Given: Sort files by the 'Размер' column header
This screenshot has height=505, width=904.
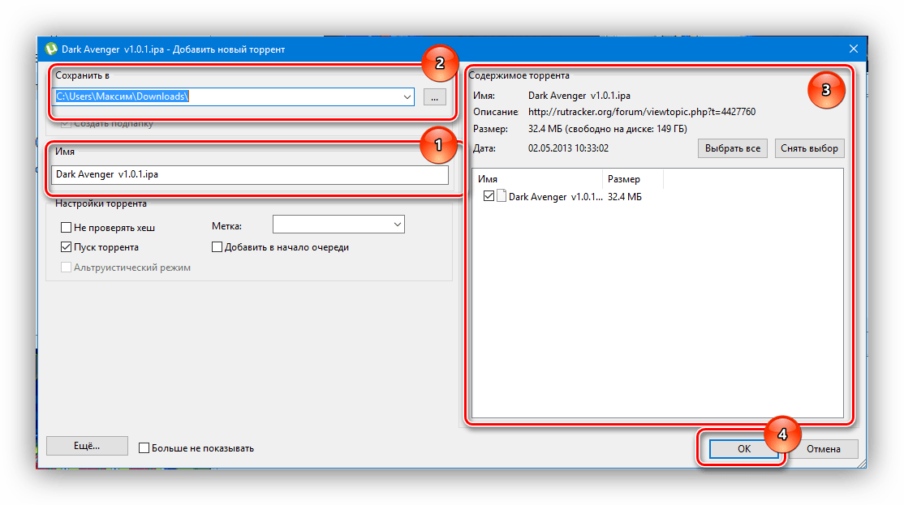Looking at the screenshot, I should coord(633,179).
